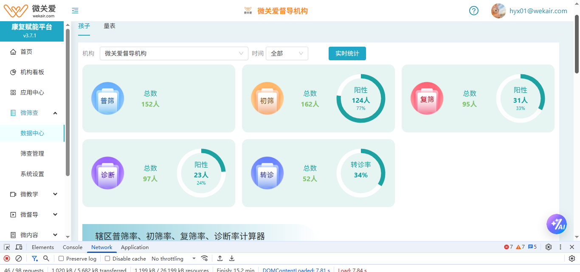This screenshot has width=580, height=272.
Task: Switch to the 量表 tab
Action: (x=110, y=25)
